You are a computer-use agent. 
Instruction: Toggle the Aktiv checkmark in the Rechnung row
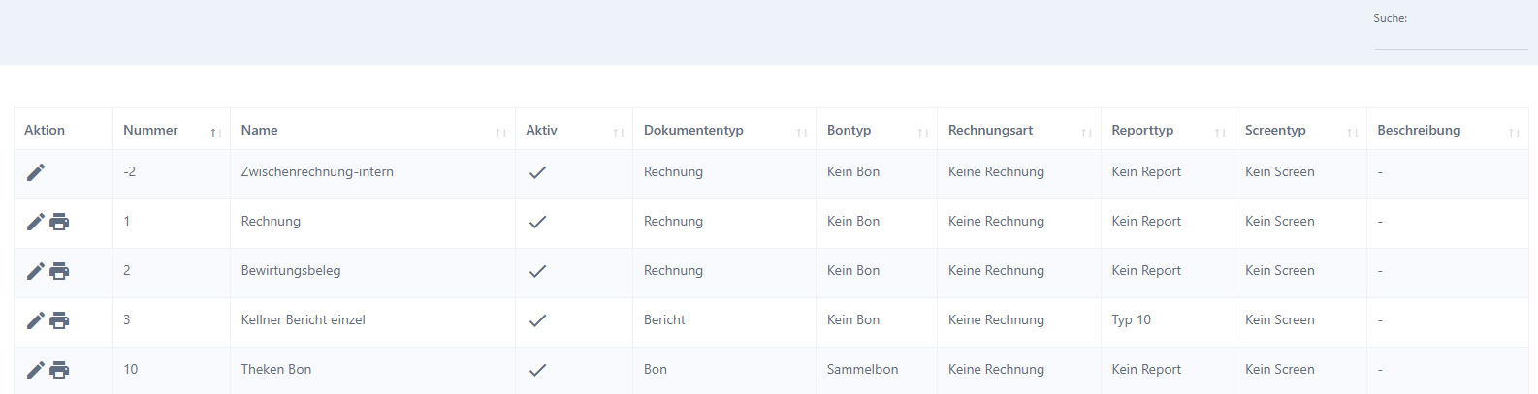[x=537, y=222]
